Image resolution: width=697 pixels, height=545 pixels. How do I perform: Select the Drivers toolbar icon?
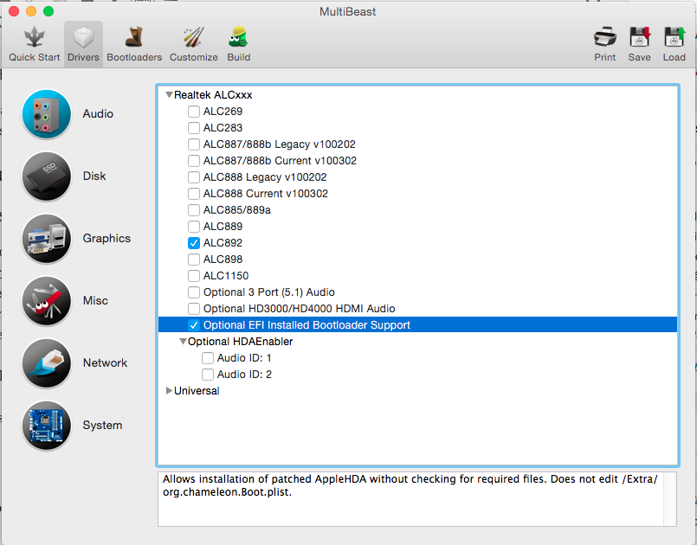(83, 37)
